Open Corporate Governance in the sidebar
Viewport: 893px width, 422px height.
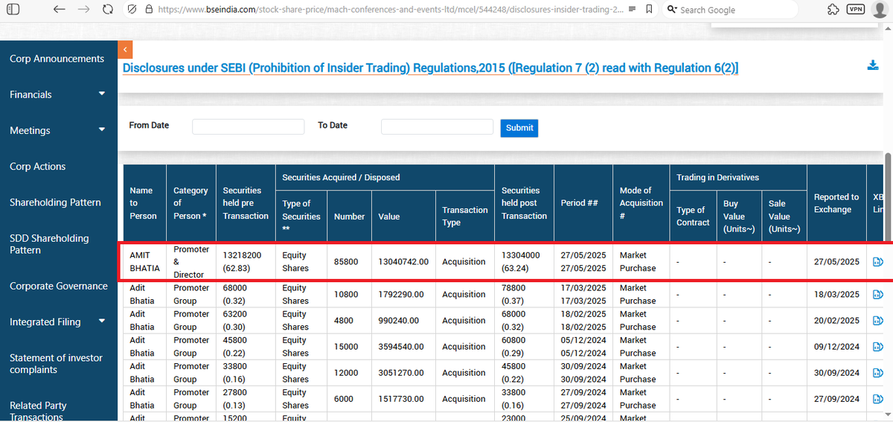[x=58, y=286]
